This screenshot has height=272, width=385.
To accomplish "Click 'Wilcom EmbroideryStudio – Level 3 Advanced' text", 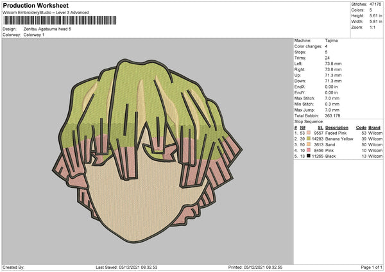I will pos(46,13).
